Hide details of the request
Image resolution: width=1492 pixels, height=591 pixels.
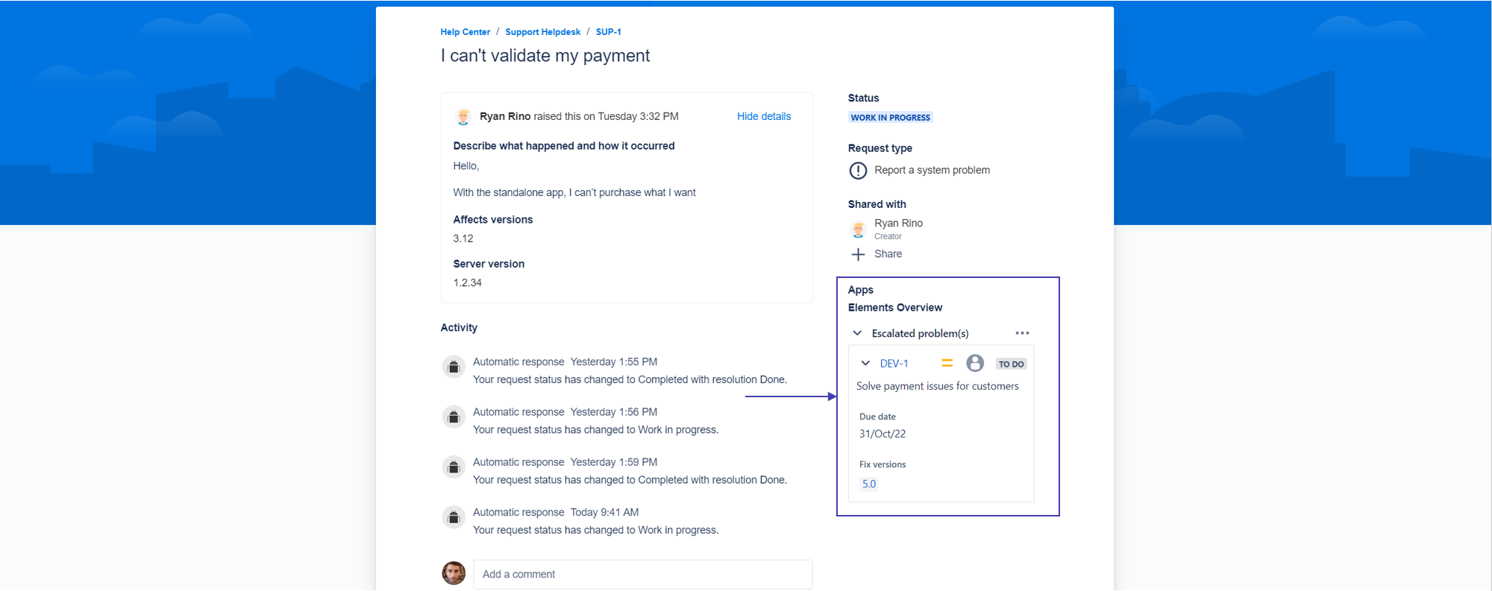tap(763, 116)
